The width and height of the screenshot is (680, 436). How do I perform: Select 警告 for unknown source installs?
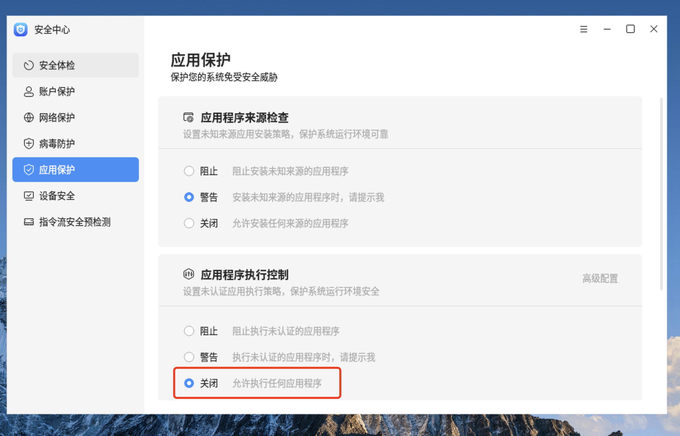tap(189, 197)
